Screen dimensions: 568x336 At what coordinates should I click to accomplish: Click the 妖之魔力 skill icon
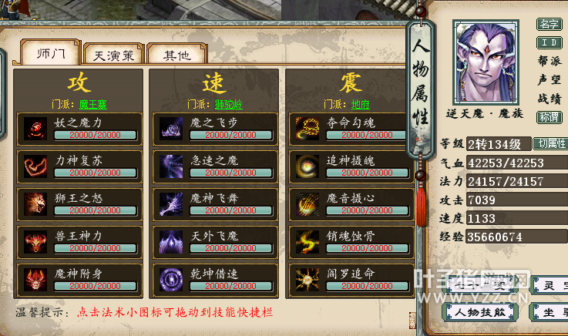pos(35,129)
